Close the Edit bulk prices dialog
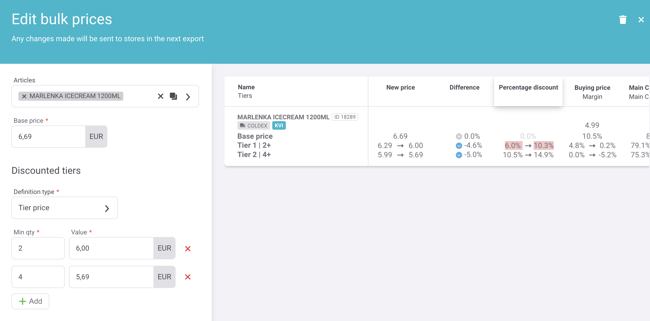 (x=641, y=20)
